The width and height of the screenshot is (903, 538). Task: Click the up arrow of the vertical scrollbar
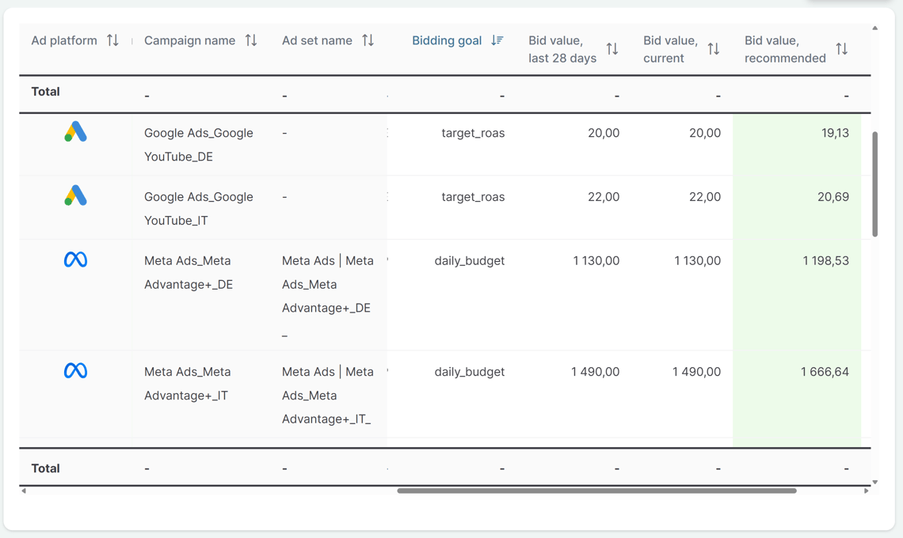[x=874, y=27]
